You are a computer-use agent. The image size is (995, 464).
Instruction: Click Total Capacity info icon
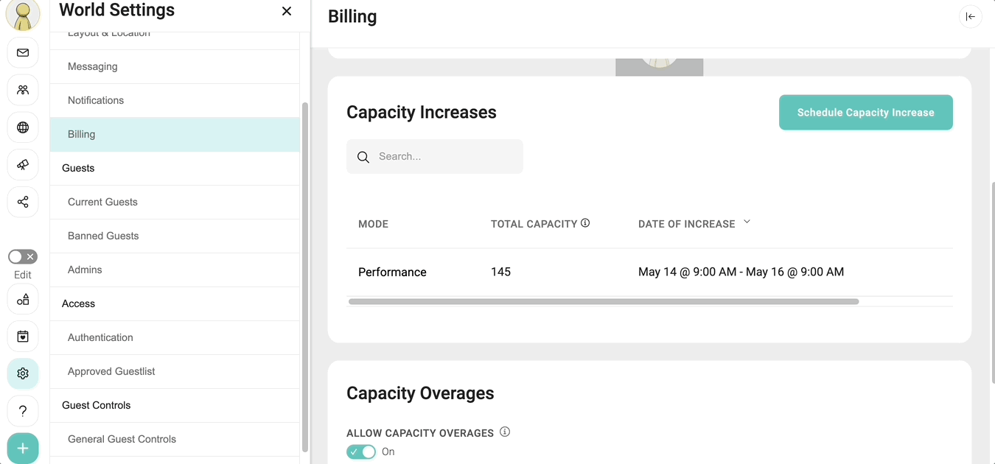click(x=585, y=223)
